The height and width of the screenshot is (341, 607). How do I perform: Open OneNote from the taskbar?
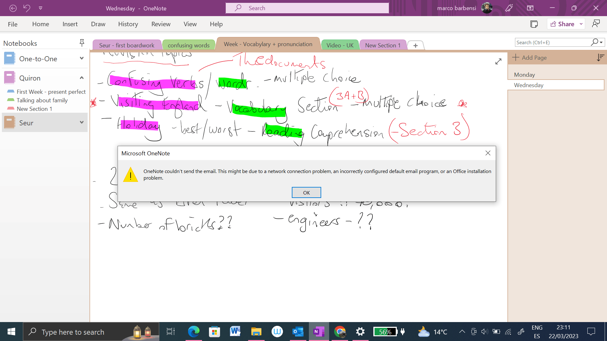(319, 332)
